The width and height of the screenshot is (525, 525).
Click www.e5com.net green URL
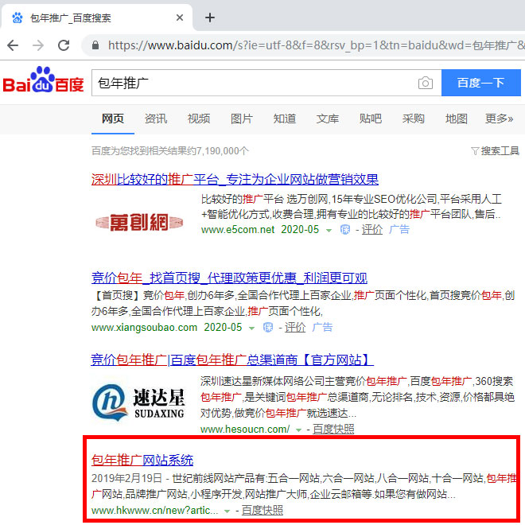(238, 230)
